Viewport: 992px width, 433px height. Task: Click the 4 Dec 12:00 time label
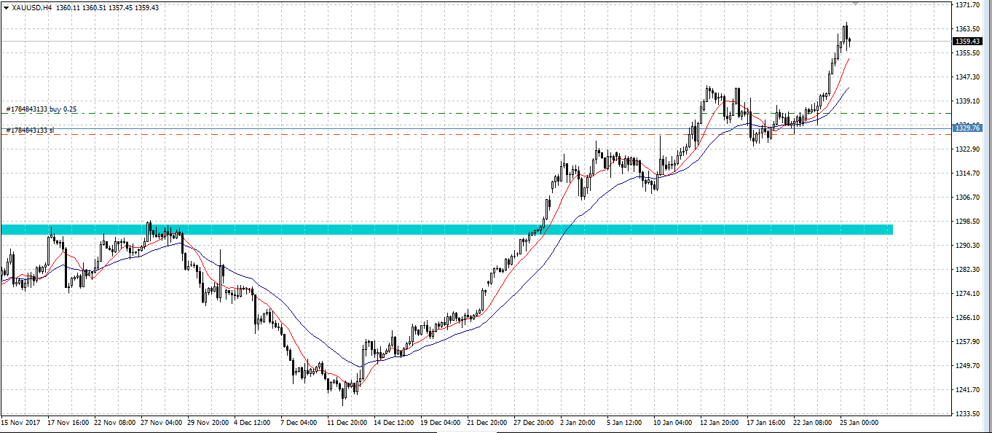pos(252,423)
